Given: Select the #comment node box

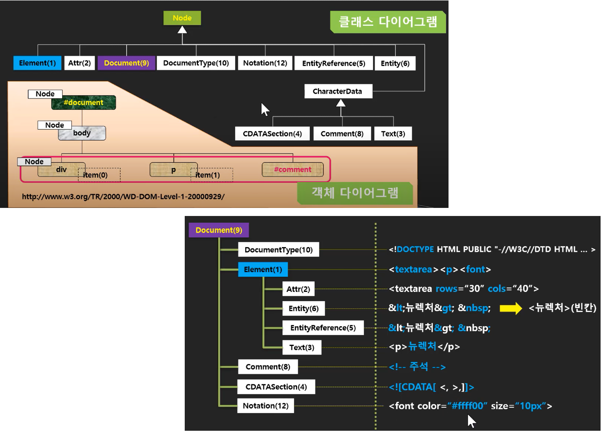Looking at the screenshot, I should (293, 170).
